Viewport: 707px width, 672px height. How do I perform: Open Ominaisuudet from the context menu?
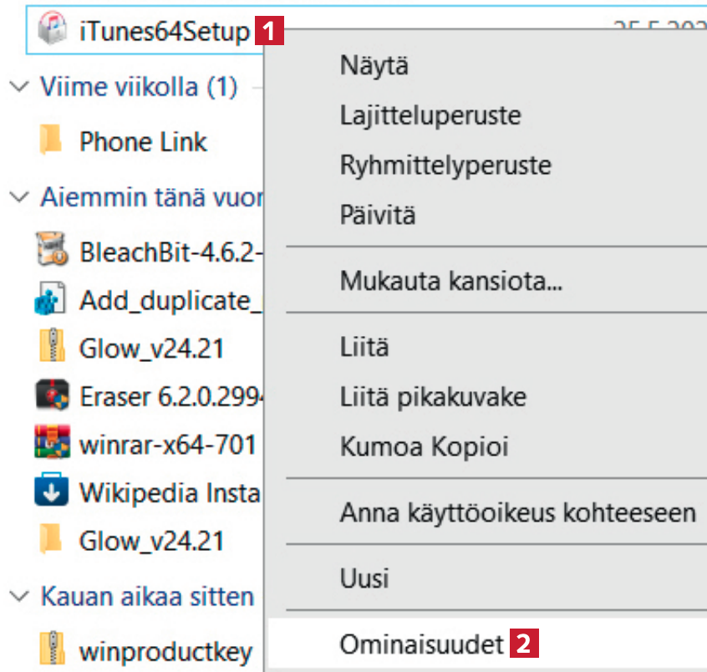point(421,644)
